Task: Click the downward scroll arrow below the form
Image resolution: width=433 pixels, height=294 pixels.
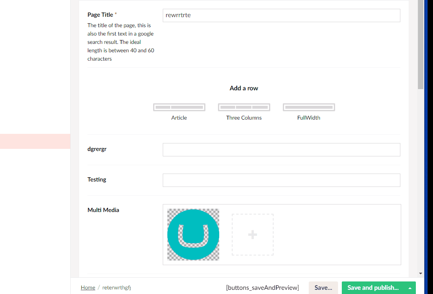Action: tap(420, 273)
